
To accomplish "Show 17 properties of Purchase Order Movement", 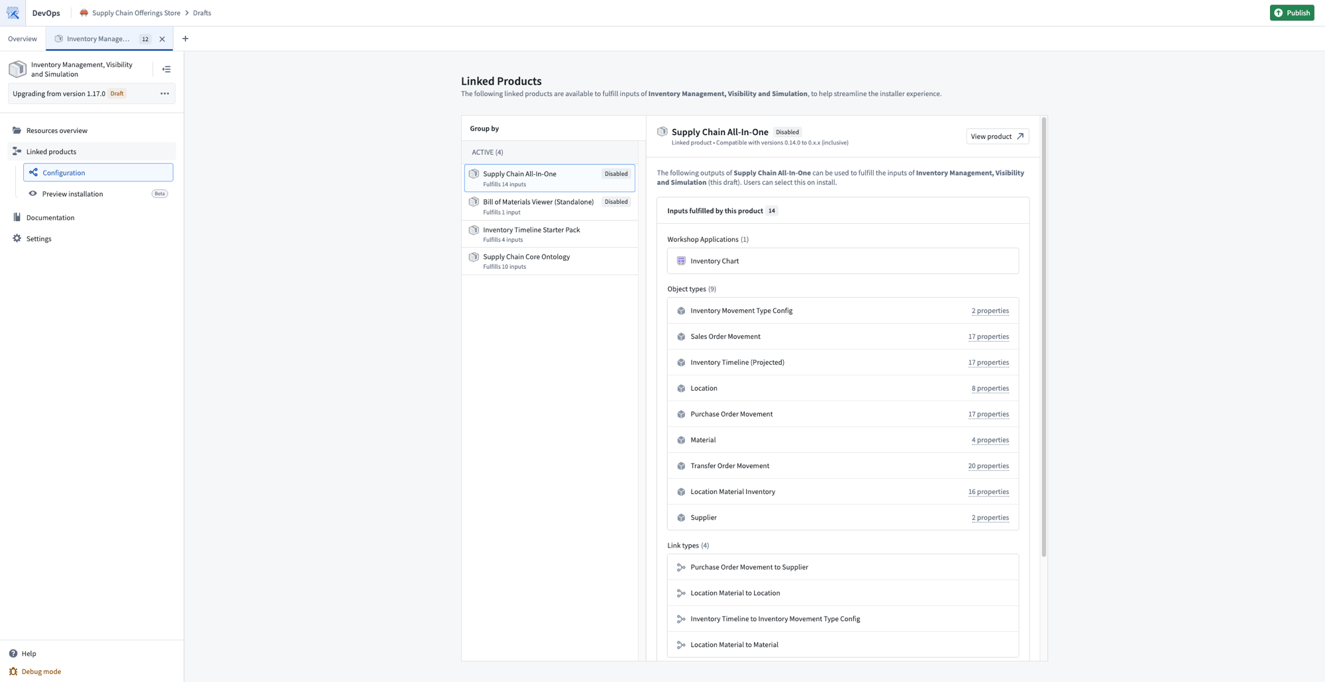I will 988,414.
